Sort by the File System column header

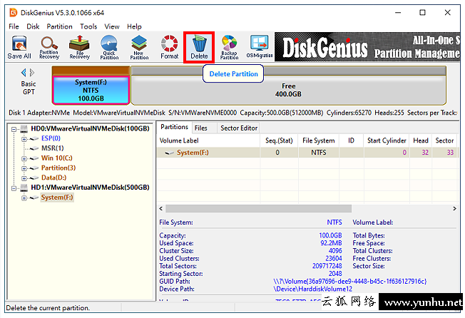(319, 140)
